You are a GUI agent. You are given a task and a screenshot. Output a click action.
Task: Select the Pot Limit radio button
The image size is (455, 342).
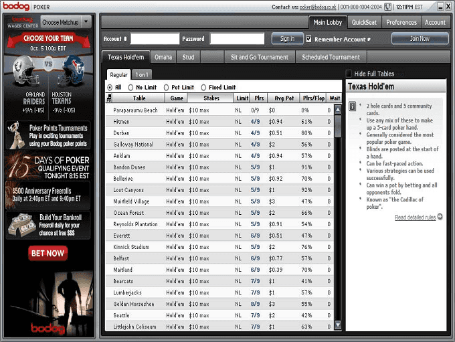tap(166, 88)
